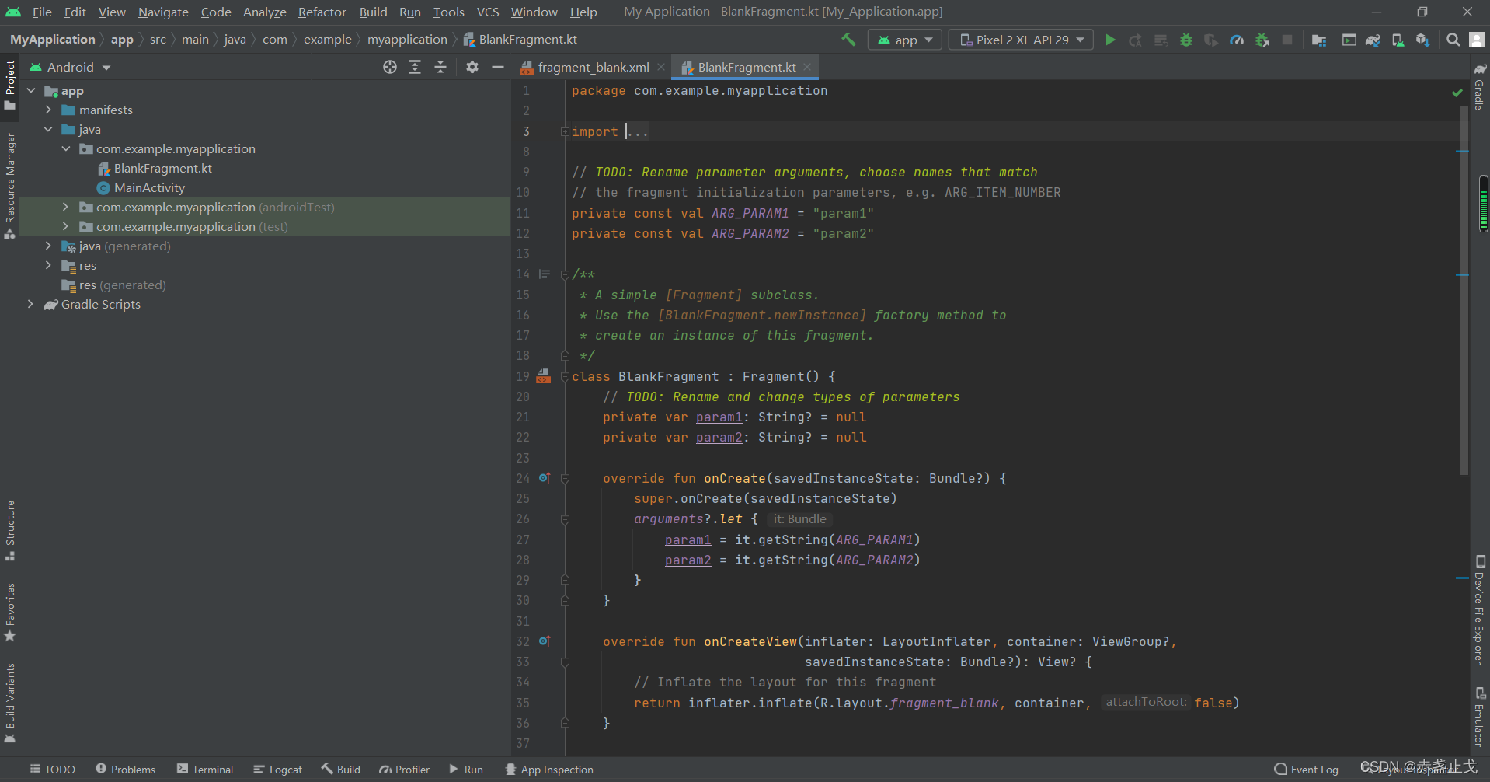Viewport: 1490px width, 782px height.
Task: Open the device selector dropdown showing Pixel 2 XL
Action: 1020,39
